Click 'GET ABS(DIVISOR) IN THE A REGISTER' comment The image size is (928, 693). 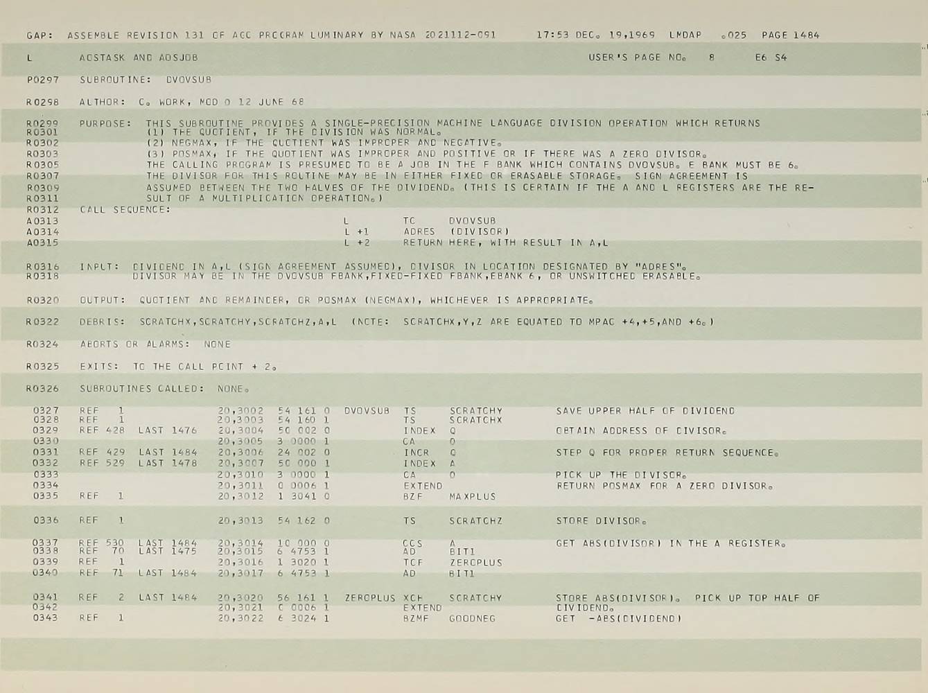tap(671, 543)
